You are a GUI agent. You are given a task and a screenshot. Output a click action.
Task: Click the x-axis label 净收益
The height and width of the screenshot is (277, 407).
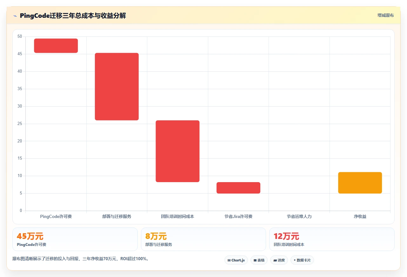coord(360,216)
